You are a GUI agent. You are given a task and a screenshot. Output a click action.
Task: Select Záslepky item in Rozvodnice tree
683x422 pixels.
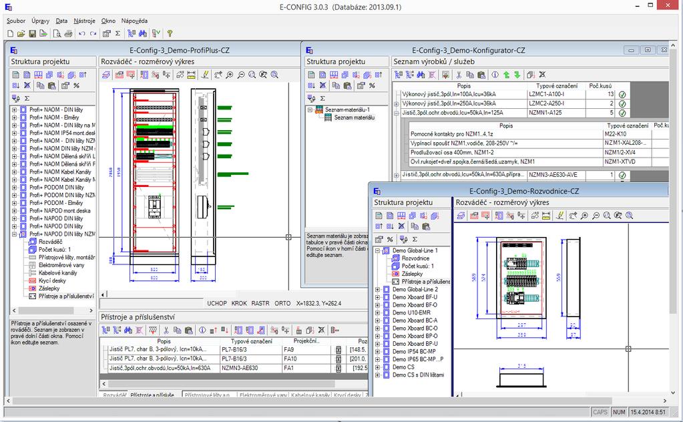click(412, 274)
